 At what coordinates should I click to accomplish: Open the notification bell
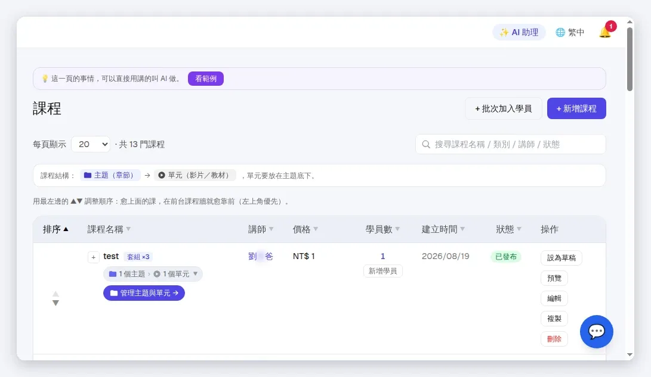[605, 32]
